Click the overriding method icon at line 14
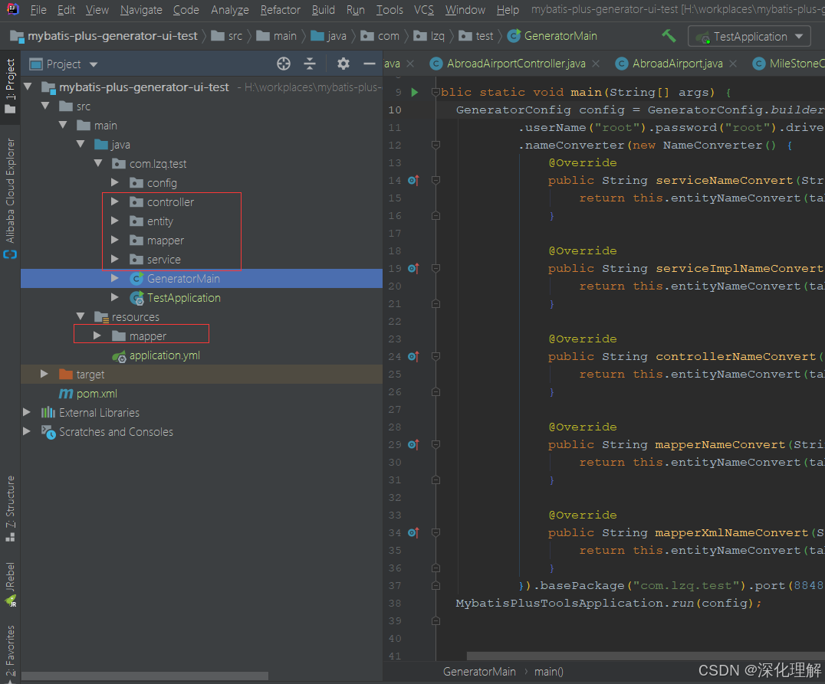 (x=414, y=180)
